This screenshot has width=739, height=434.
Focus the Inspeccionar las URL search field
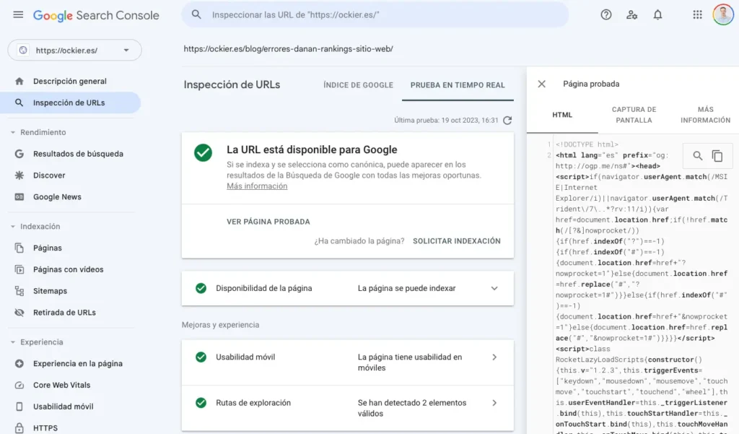(375, 14)
